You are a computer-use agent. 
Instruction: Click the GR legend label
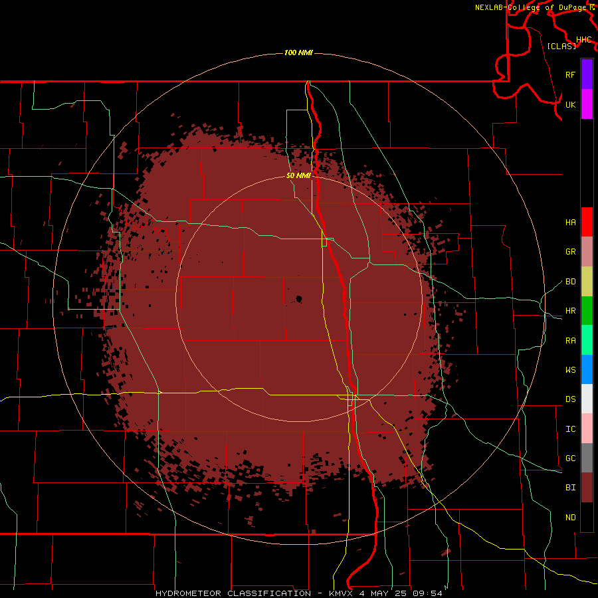point(571,252)
